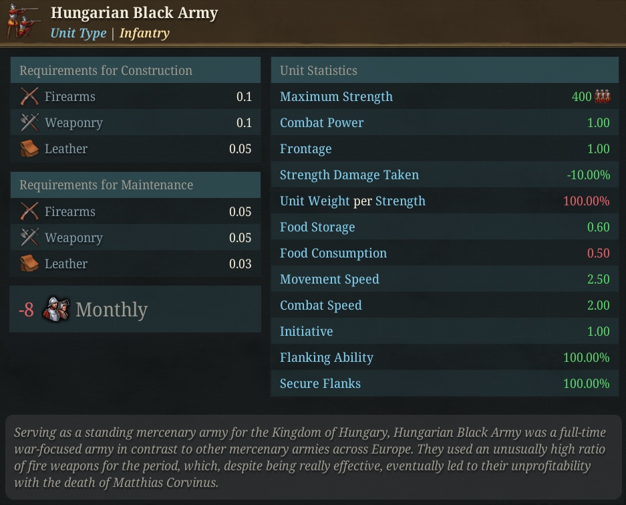Image resolution: width=626 pixels, height=505 pixels.
Task: Click the Unit Weight per Strength row
Action: point(445,201)
